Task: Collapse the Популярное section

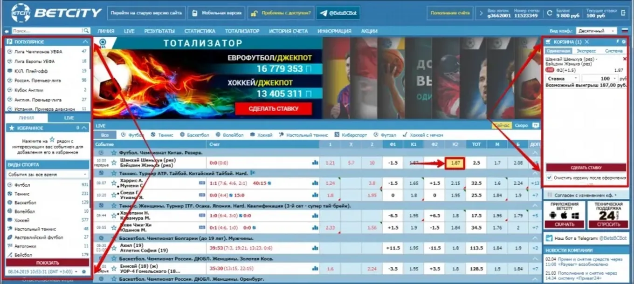Action: coord(85,42)
